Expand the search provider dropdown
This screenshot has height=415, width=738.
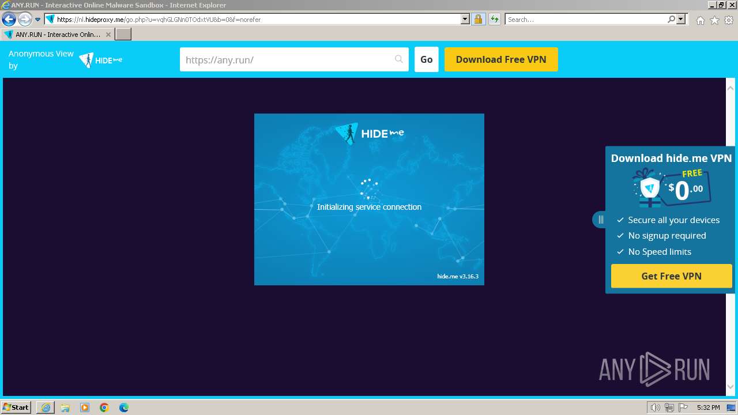point(681,19)
